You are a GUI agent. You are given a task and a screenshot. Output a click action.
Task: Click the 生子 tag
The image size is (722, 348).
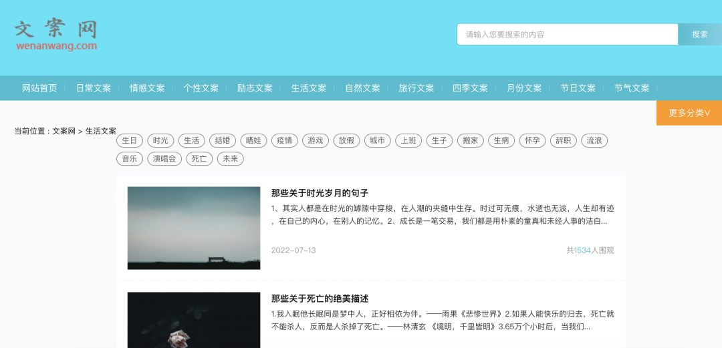pos(439,140)
